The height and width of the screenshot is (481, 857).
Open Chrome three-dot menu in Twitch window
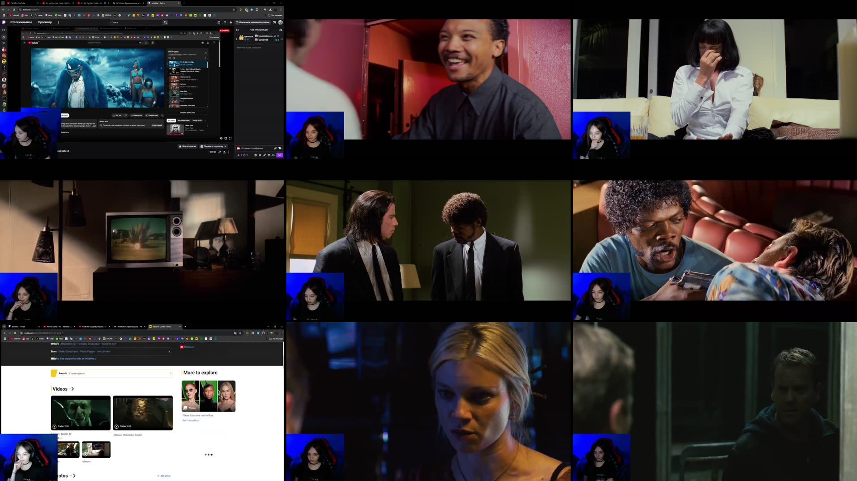[x=281, y=9]
